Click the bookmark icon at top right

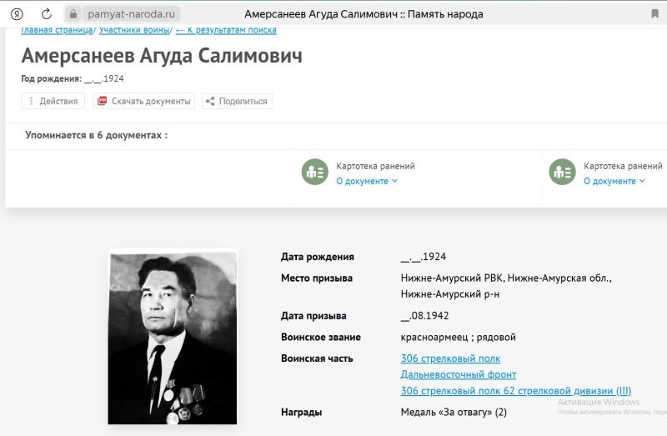656,14
